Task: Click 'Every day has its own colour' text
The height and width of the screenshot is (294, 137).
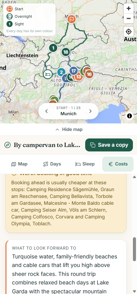Action: point(30,31)
